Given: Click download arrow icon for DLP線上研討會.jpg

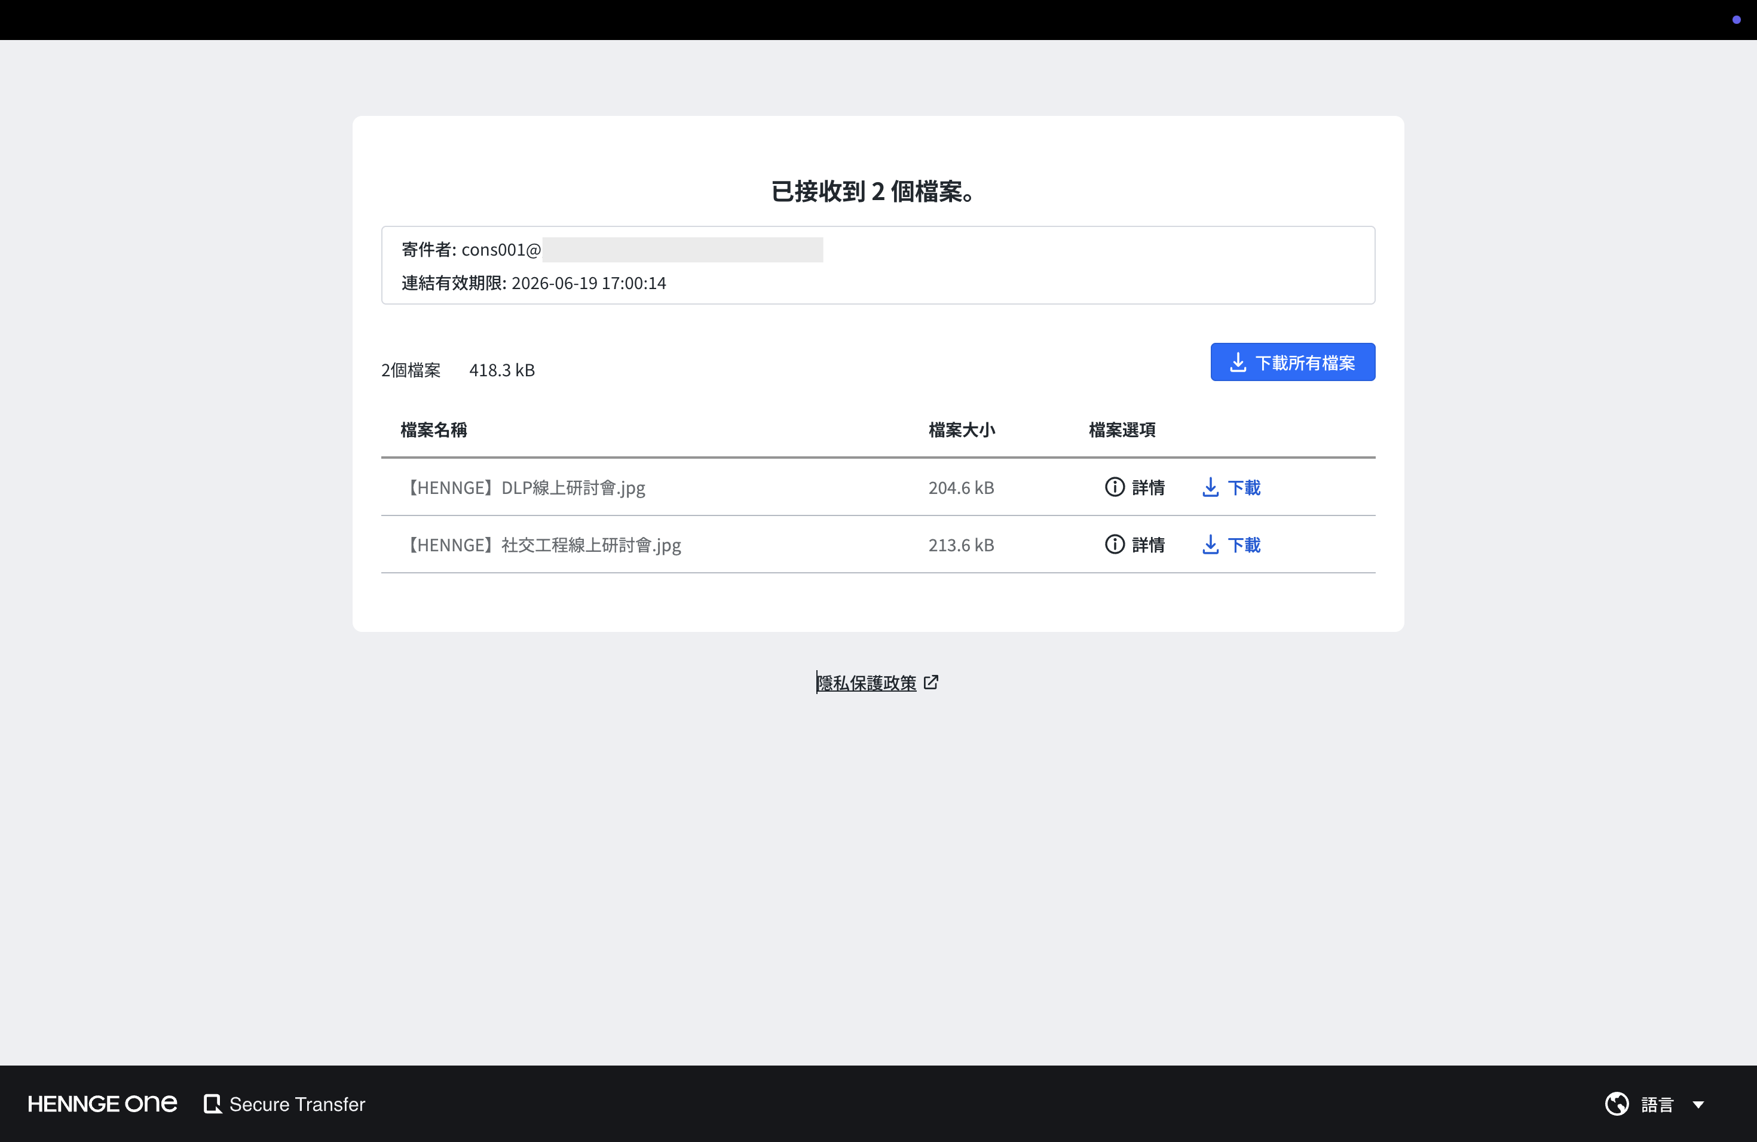Looking at the screenshot, I should [1211, 487].
